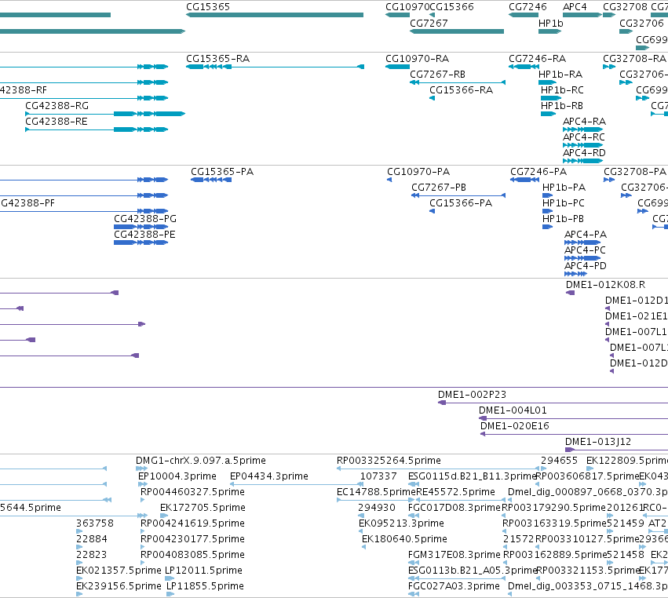Open protein CG42388-PE label
The height and width of the screenshot is (598, 668).
[144, 235]
